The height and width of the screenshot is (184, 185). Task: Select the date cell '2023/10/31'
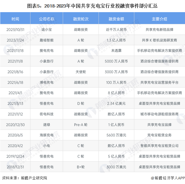tap(15, 30)
